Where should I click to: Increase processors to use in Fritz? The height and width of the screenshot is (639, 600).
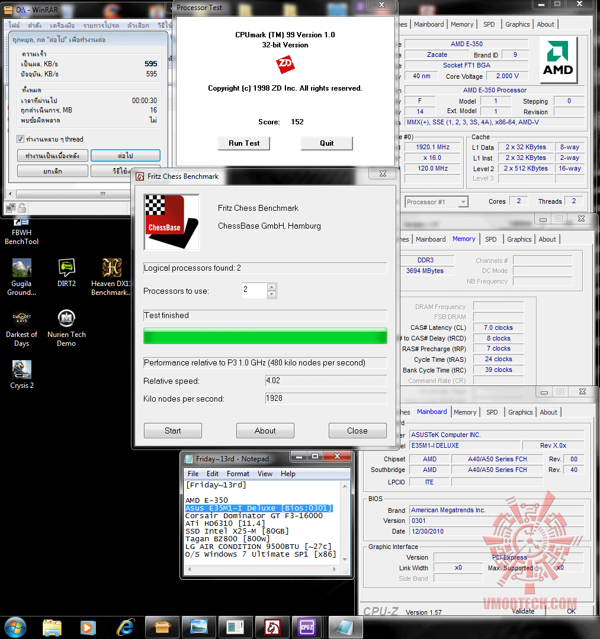(x=271, y=287)
